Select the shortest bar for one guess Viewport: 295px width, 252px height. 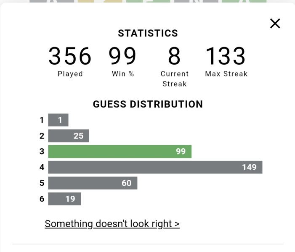coord(58,120)
